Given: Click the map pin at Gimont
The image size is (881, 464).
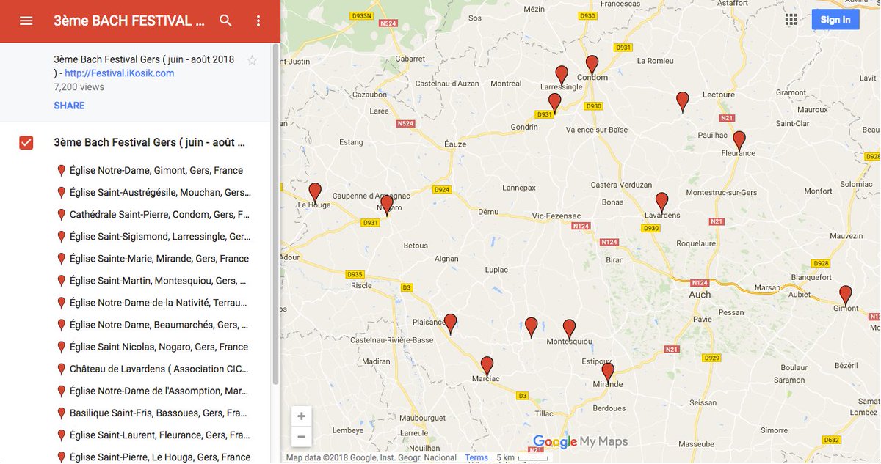Looking at the screenshot, I should pyautogui.click(x=846, y=295).
